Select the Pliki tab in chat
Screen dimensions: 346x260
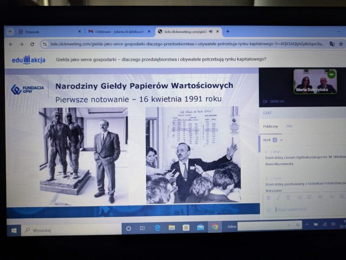click(x=288, y=126)
